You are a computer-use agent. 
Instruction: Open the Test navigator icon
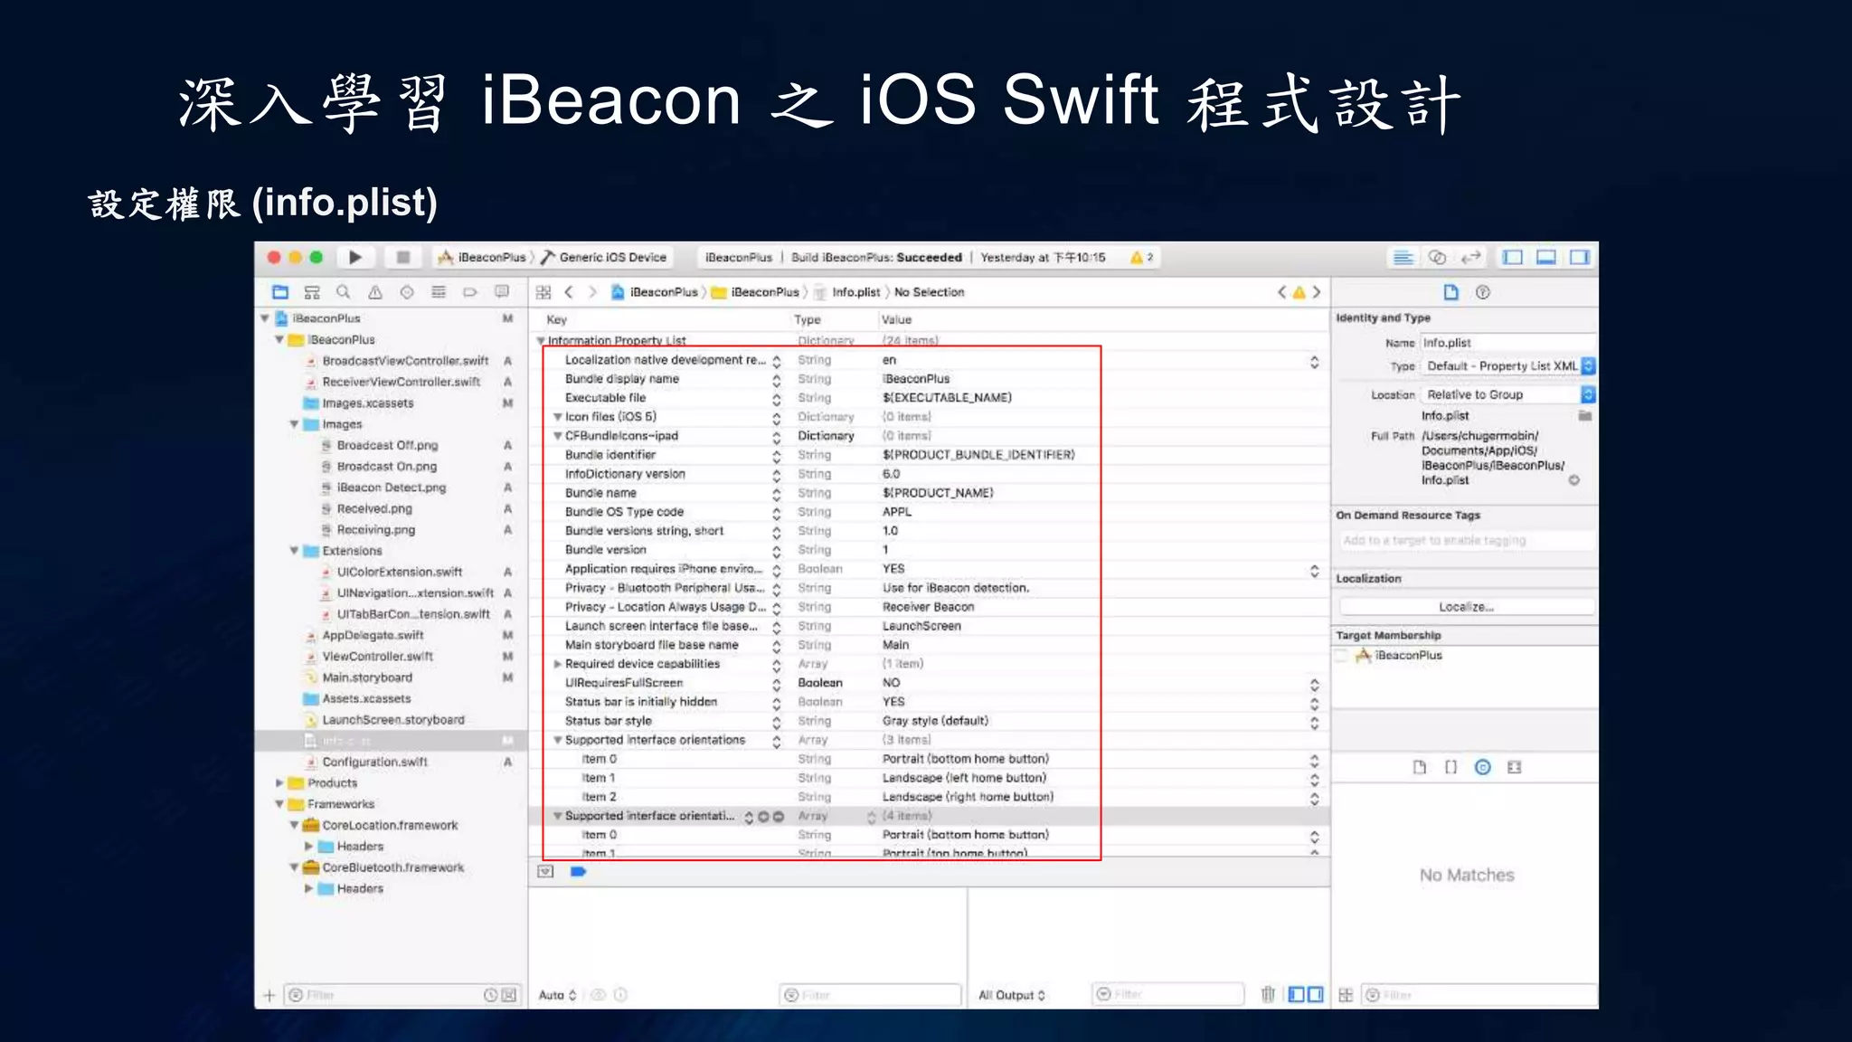pyautogui.click(x=407, y=292)
